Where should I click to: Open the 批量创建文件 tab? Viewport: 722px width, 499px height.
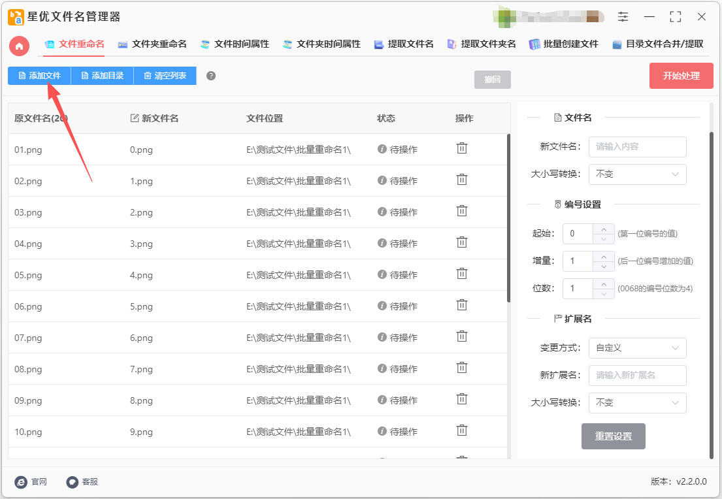(x=564, y=44)
